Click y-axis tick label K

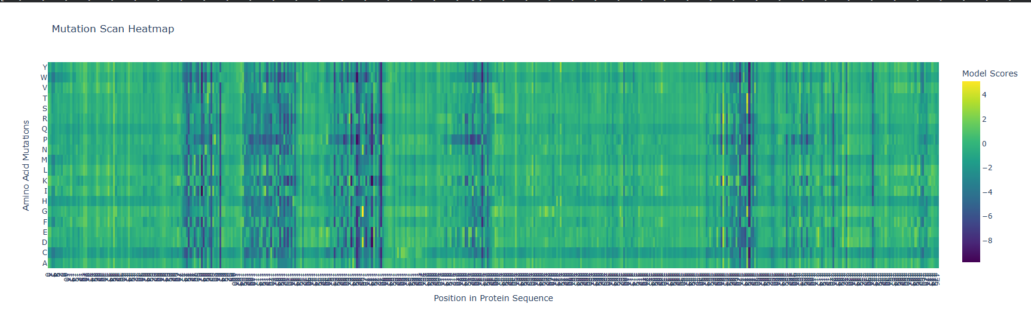click(44, 181)
